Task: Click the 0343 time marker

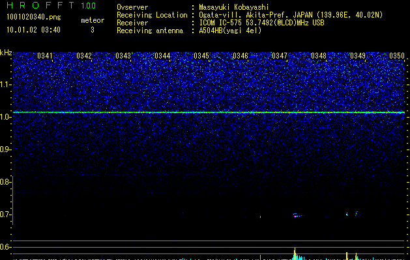Action: click(x=123, y=56)
